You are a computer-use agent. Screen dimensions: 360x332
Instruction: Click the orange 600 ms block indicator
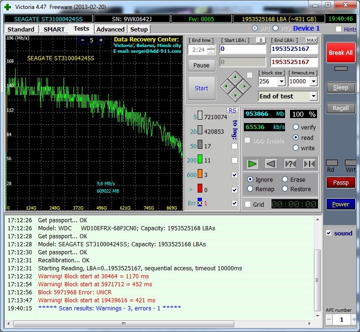click(x=200, y=174)
